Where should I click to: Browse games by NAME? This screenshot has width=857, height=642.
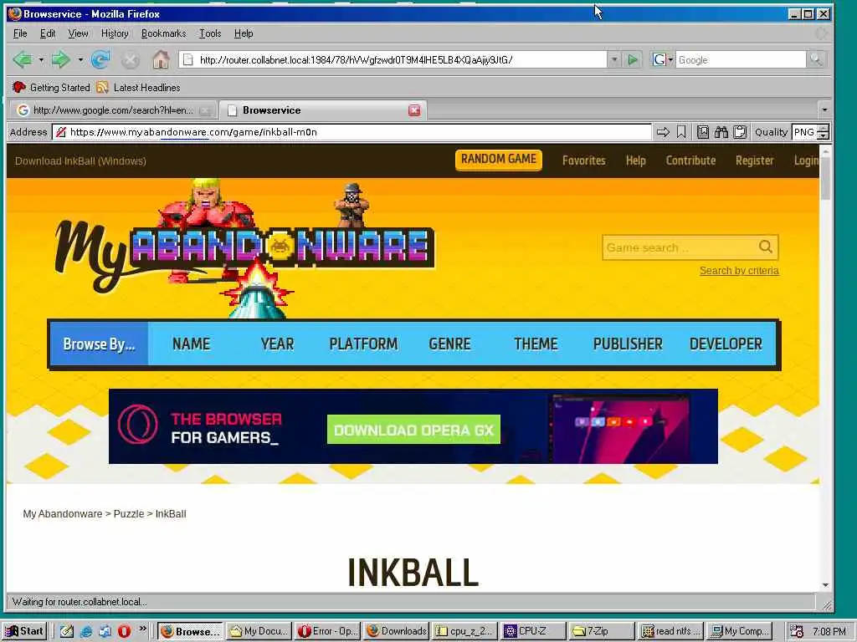click(x=192, y=344)
